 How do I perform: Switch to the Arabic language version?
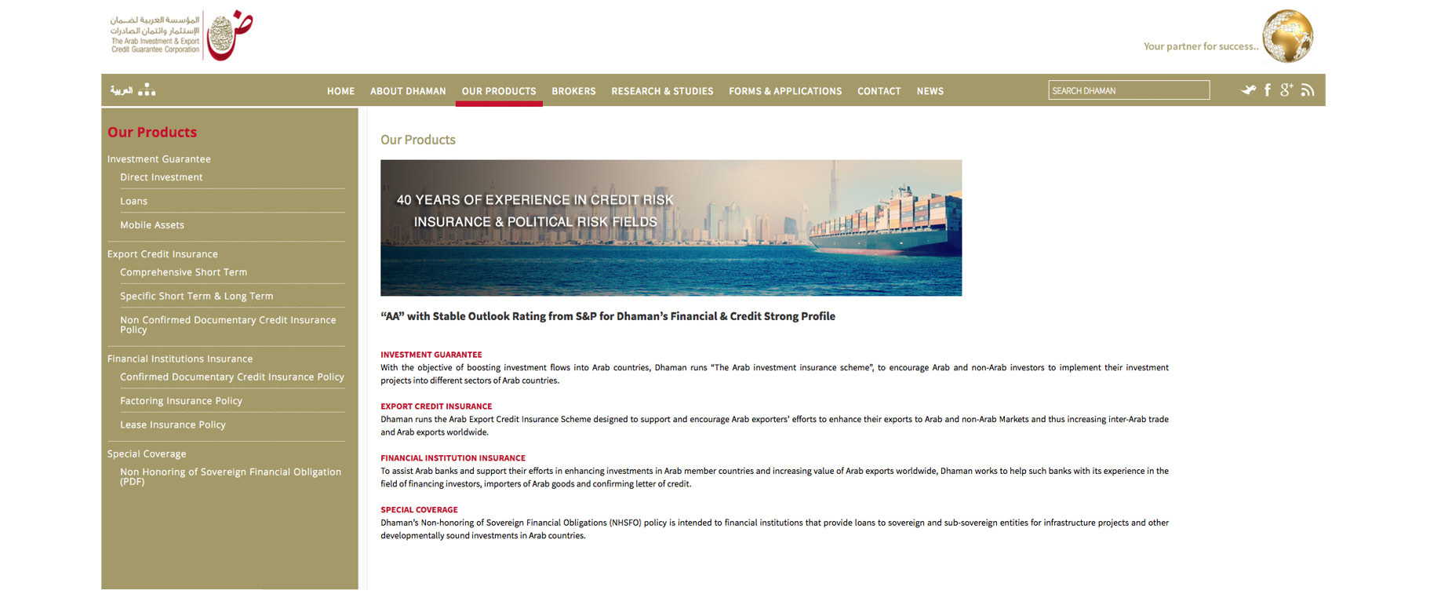(x=122, y=90)
